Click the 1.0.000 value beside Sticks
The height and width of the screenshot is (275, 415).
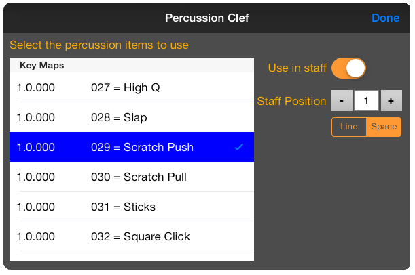point(36,207)
